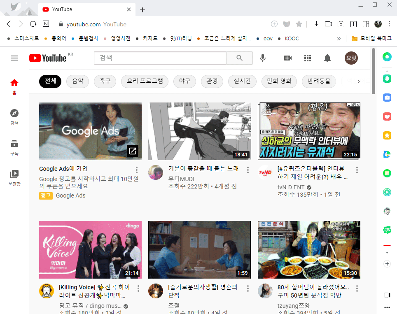Click the tzuyang쯔양 channel avatar

[265, 291]
